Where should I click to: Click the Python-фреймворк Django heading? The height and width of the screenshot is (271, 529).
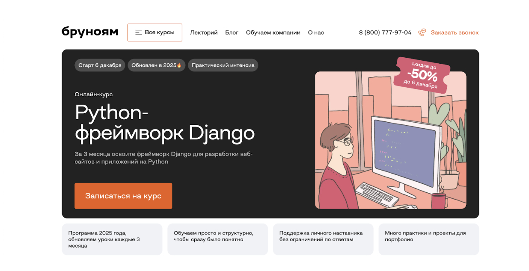coord(165,123)
